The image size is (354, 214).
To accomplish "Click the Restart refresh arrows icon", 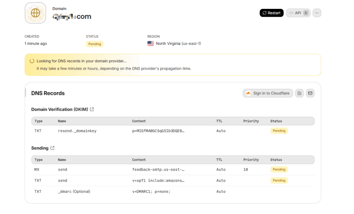I will point(265,13).
